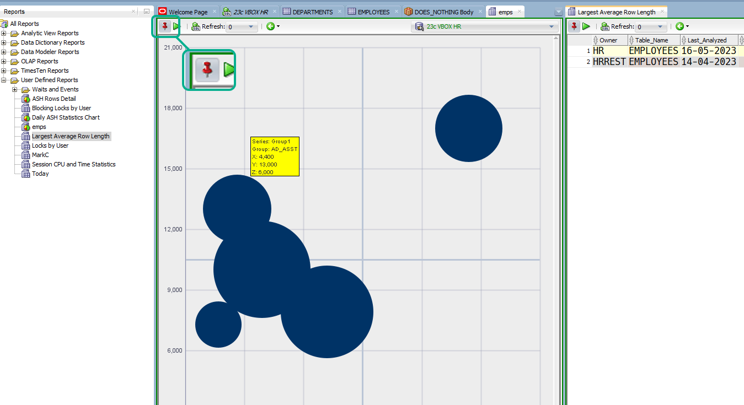Open the Session CPU and Time Statistics report
Screen dimensions: 744x405
(x=73, y=164)
